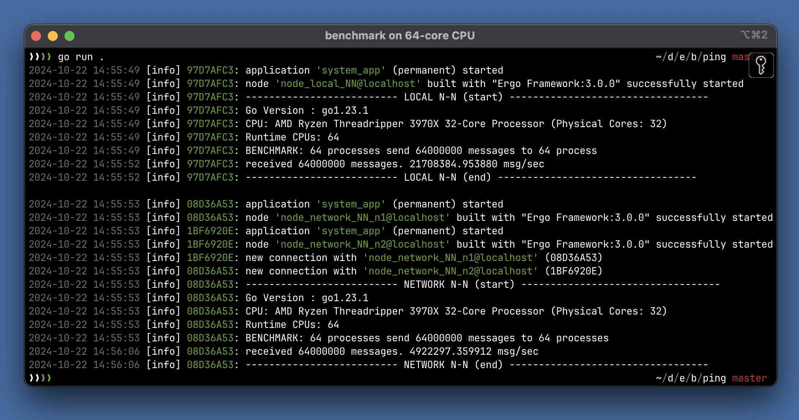
Task: Click the '(08D36A53)' connection ID in parentheses
Action: coord(573,258)
